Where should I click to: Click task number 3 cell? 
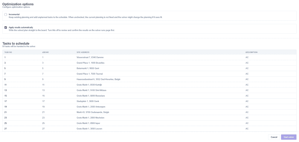(5, 63)
